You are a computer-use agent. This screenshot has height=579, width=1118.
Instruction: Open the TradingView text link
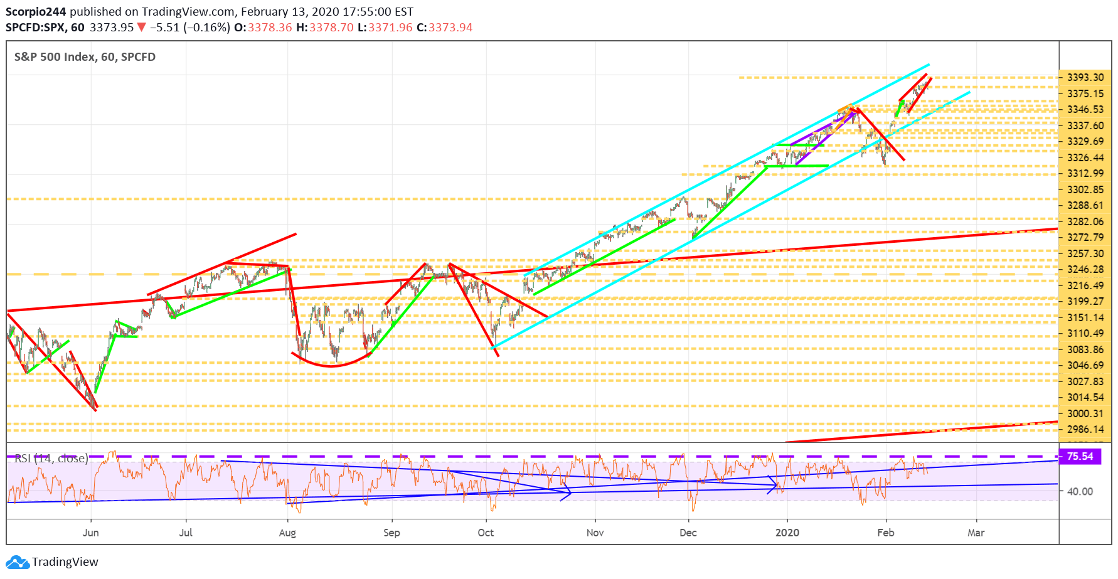[65, 562]
